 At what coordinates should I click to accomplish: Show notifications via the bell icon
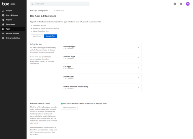point(181,4)
